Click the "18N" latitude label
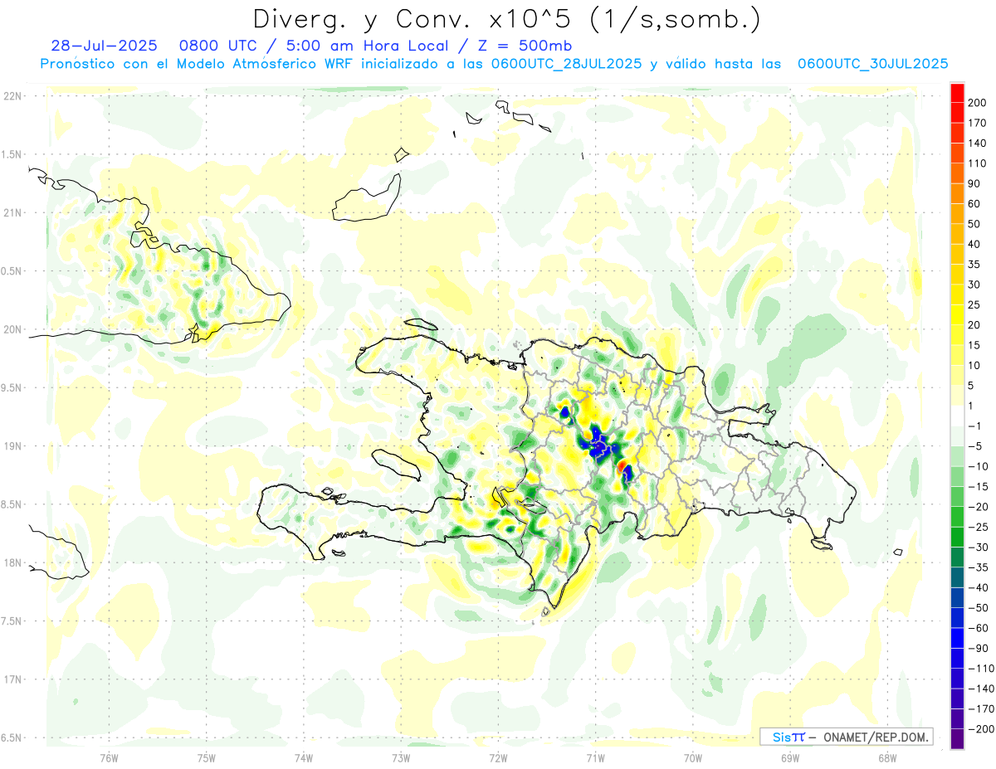This screenshot has width=996, height=769. pyautogui.click(x=12, y=563)
